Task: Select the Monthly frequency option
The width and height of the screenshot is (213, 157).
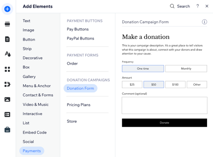Action: [x=186, y=69]
